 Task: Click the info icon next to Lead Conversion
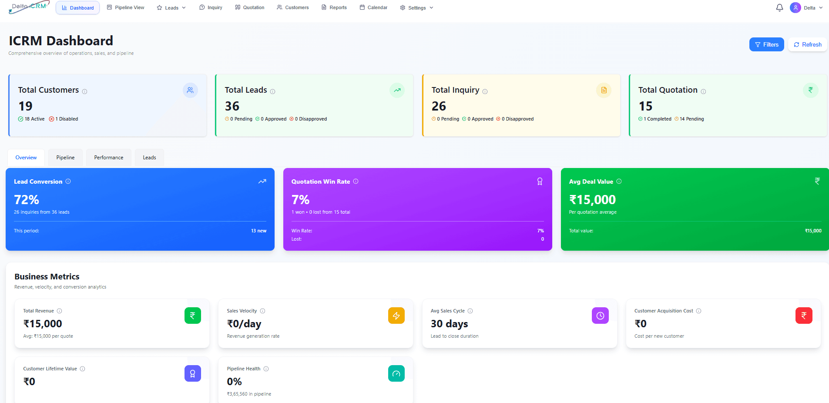[x=68, y=181]
